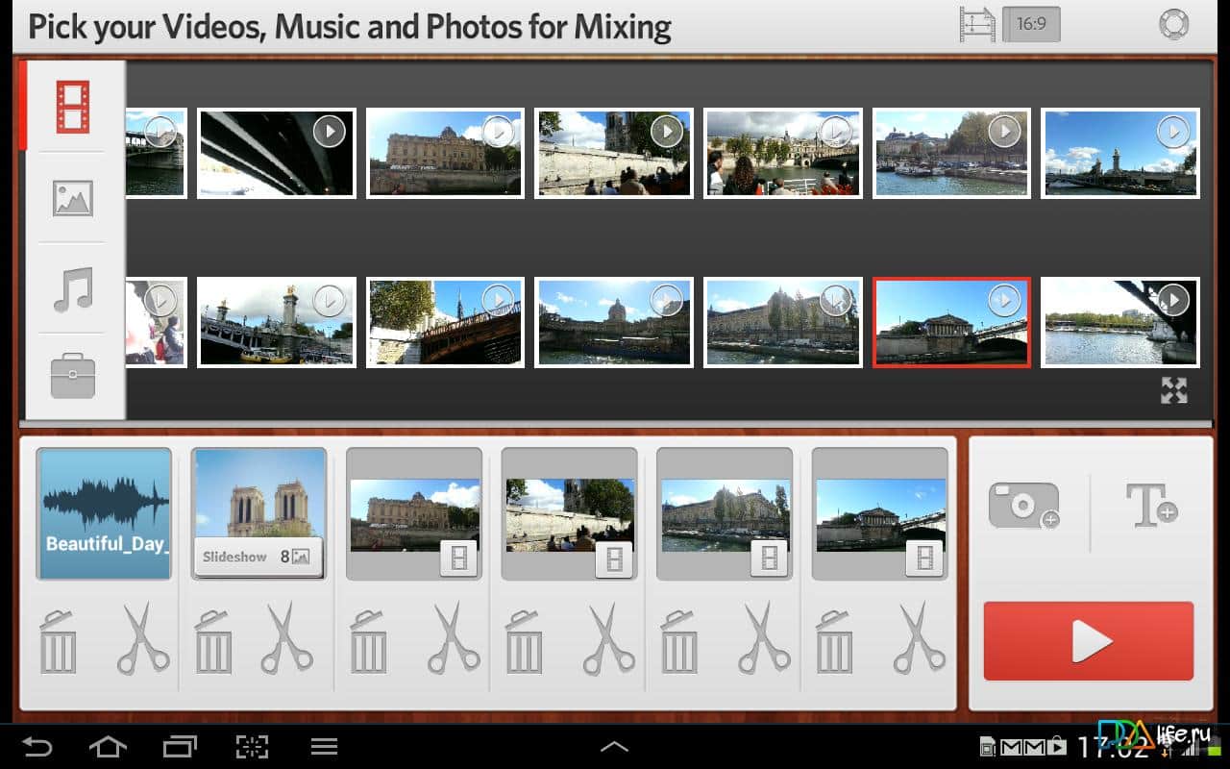Expand the Android notification panel up arrow
Viewport: 1230px width, 769px height.
click(x=614, y=746)
